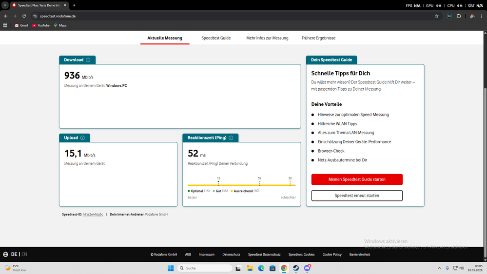Viewport: 487px width, 274px height.
Task: Click the 936 Mbit/s download value
Action: pos(78,76)
